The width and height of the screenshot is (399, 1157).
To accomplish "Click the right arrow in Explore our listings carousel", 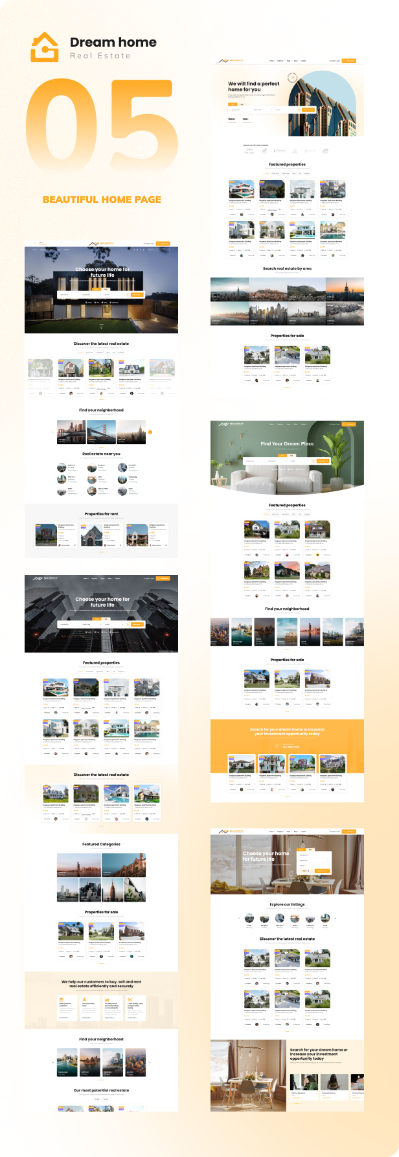I will tap(336, 918).
